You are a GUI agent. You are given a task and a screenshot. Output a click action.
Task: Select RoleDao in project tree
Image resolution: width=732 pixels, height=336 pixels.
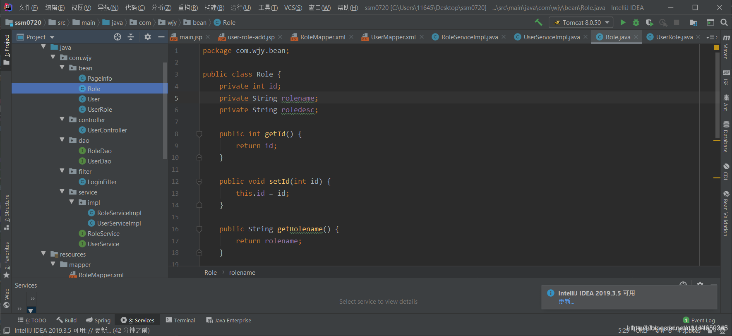click(99, 151)
